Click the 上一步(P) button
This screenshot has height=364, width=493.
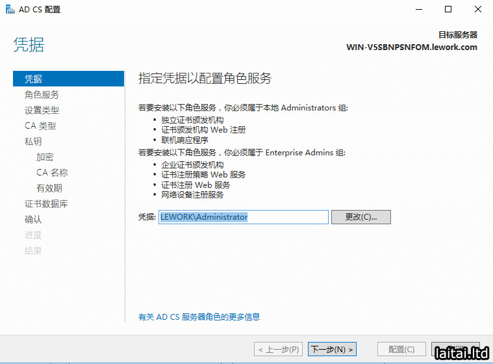click(278, 350)
